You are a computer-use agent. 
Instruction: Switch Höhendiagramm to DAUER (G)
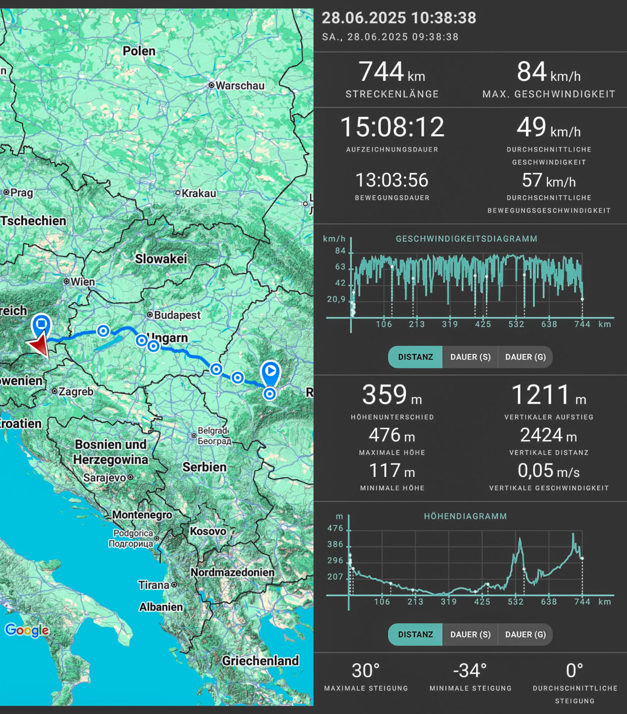click(x=525, y=634)
